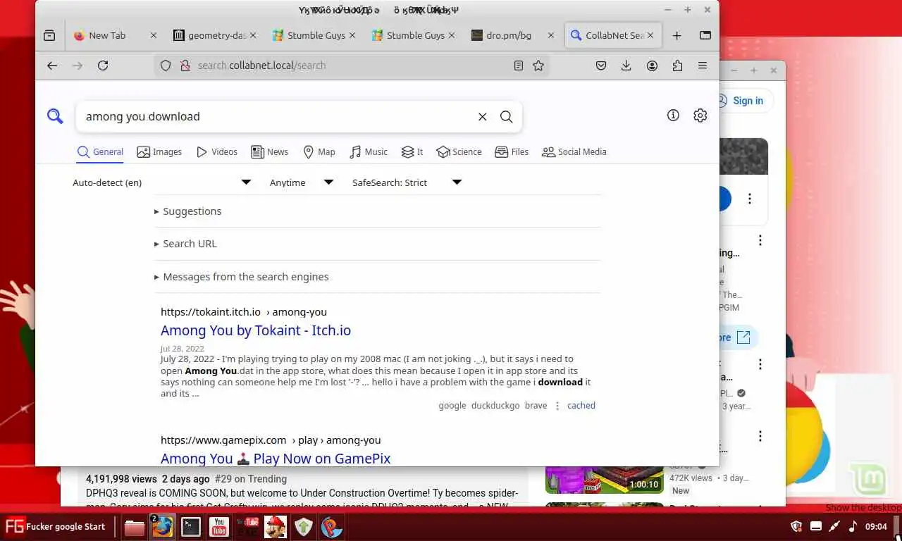Open the extensions puzzle piece icon

pos(677,66)
